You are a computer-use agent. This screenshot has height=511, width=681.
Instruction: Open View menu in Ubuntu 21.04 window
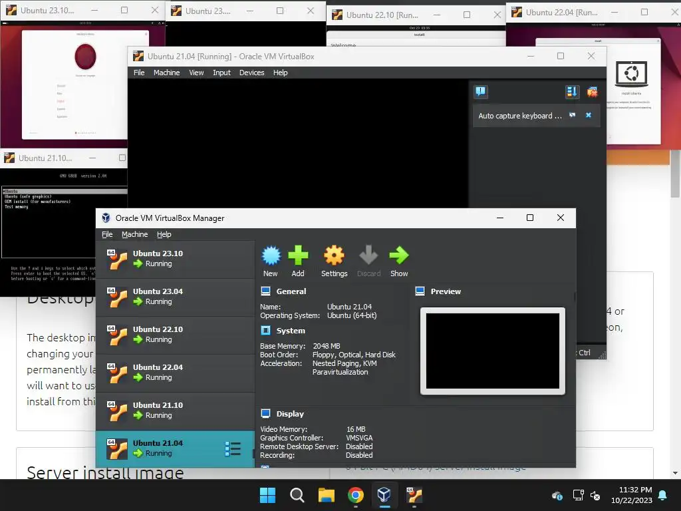click(196, 73)
